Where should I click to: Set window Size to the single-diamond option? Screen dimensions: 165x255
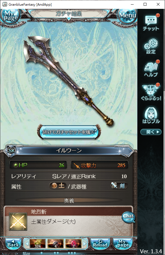pos(42,253)
